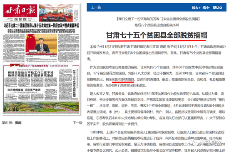Click subtitle 最后八个贫困县退出贫困县序列
The width and height of the screenshot is (229, 153).
(157, 25)
